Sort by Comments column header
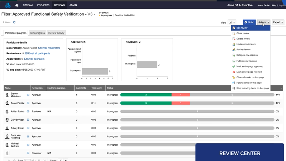 (x=82, y=88)
